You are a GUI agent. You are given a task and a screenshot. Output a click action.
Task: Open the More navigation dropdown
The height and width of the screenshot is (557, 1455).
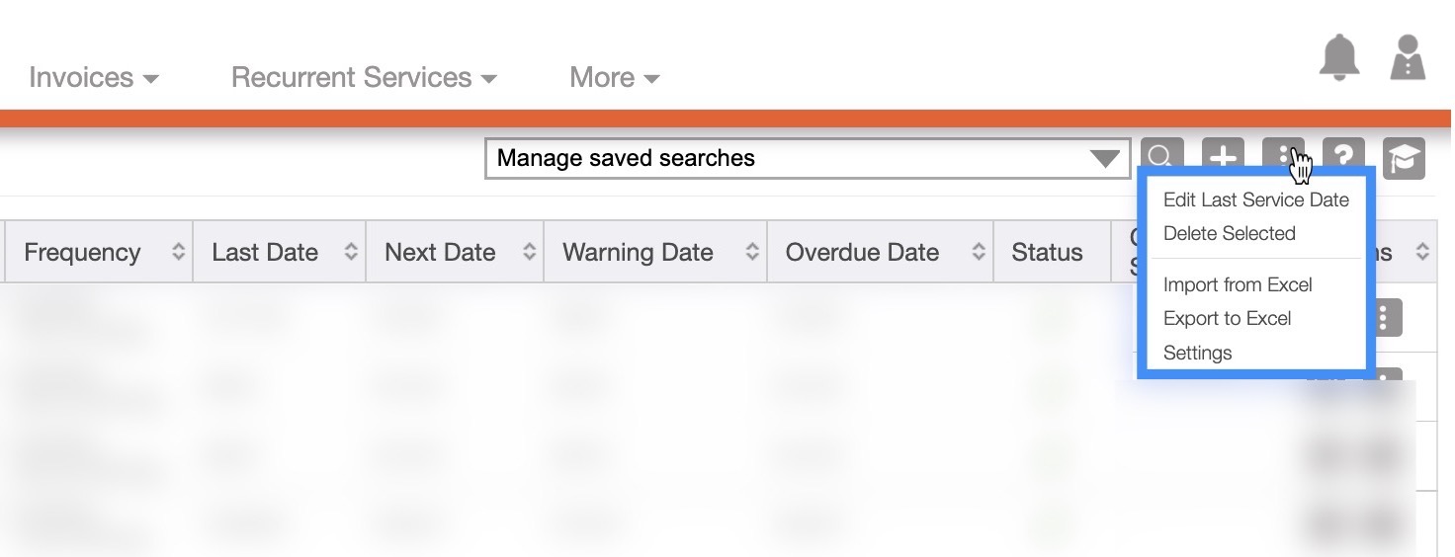point(614,77)
